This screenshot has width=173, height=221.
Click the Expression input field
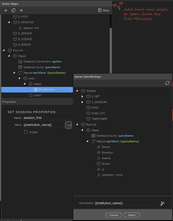pos(127,203)
